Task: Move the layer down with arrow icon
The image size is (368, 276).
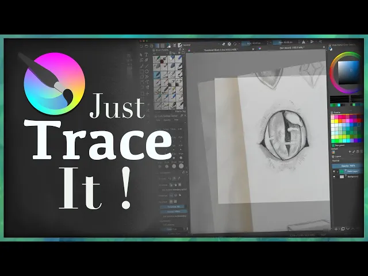Action: click(x=348, y=229)
